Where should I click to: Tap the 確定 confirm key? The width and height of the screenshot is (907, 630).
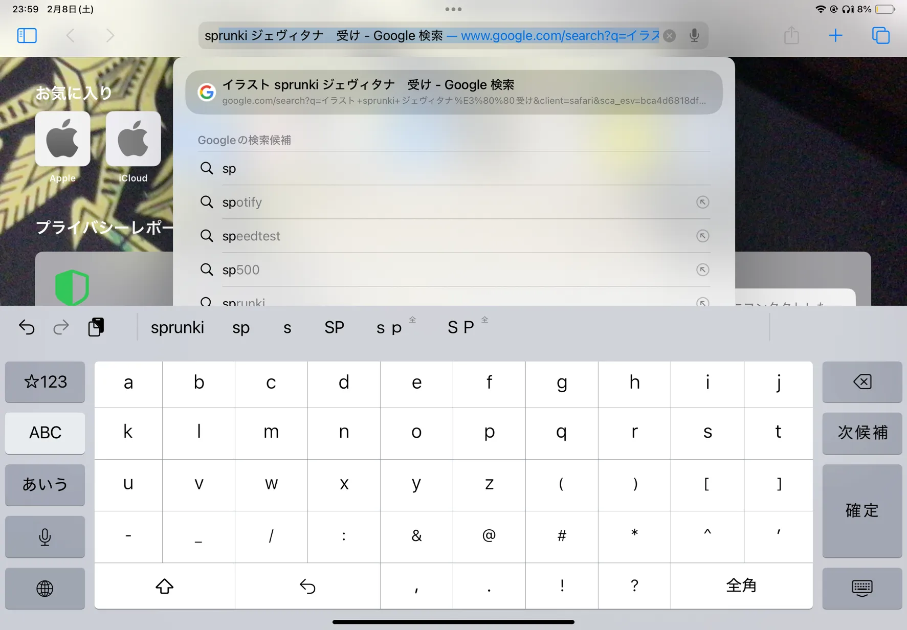click(862, 511)
